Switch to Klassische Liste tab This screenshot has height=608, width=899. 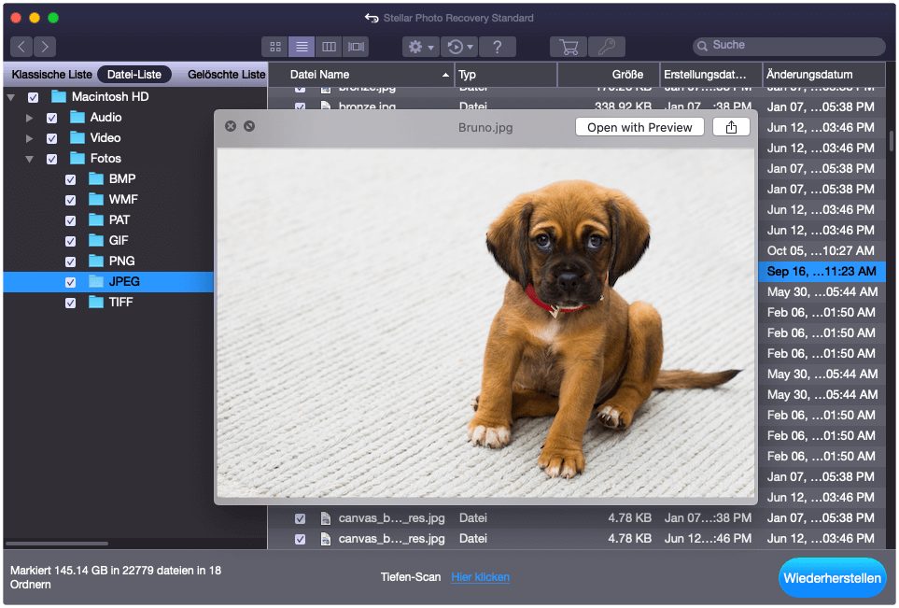(51, 75)
